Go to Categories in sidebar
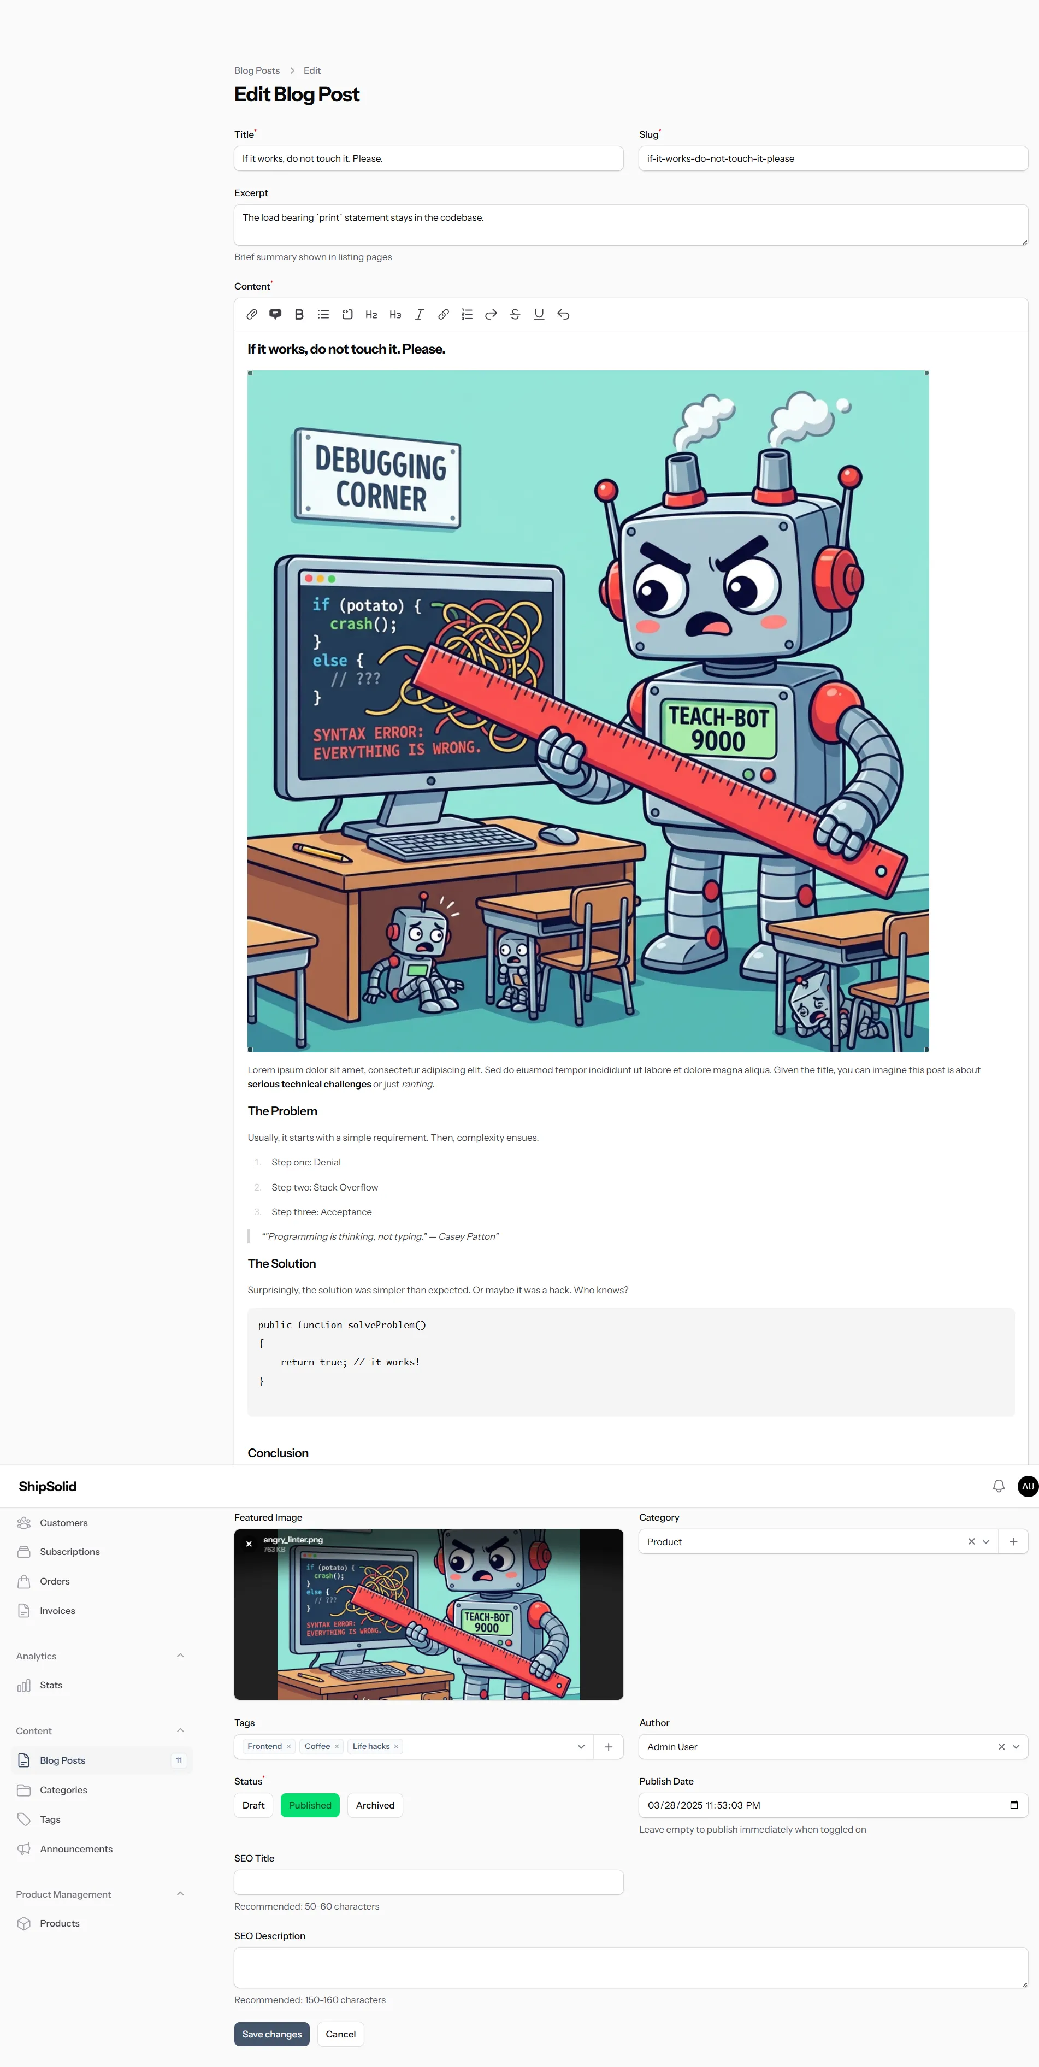Image resolution: width=1039 pixels, height=2067 pixels. (x=63, y=1789)
